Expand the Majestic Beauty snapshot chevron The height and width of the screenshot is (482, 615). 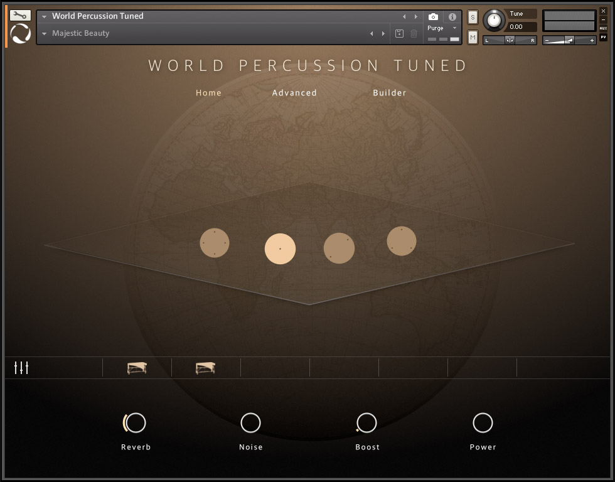click(x=43, y=33)
